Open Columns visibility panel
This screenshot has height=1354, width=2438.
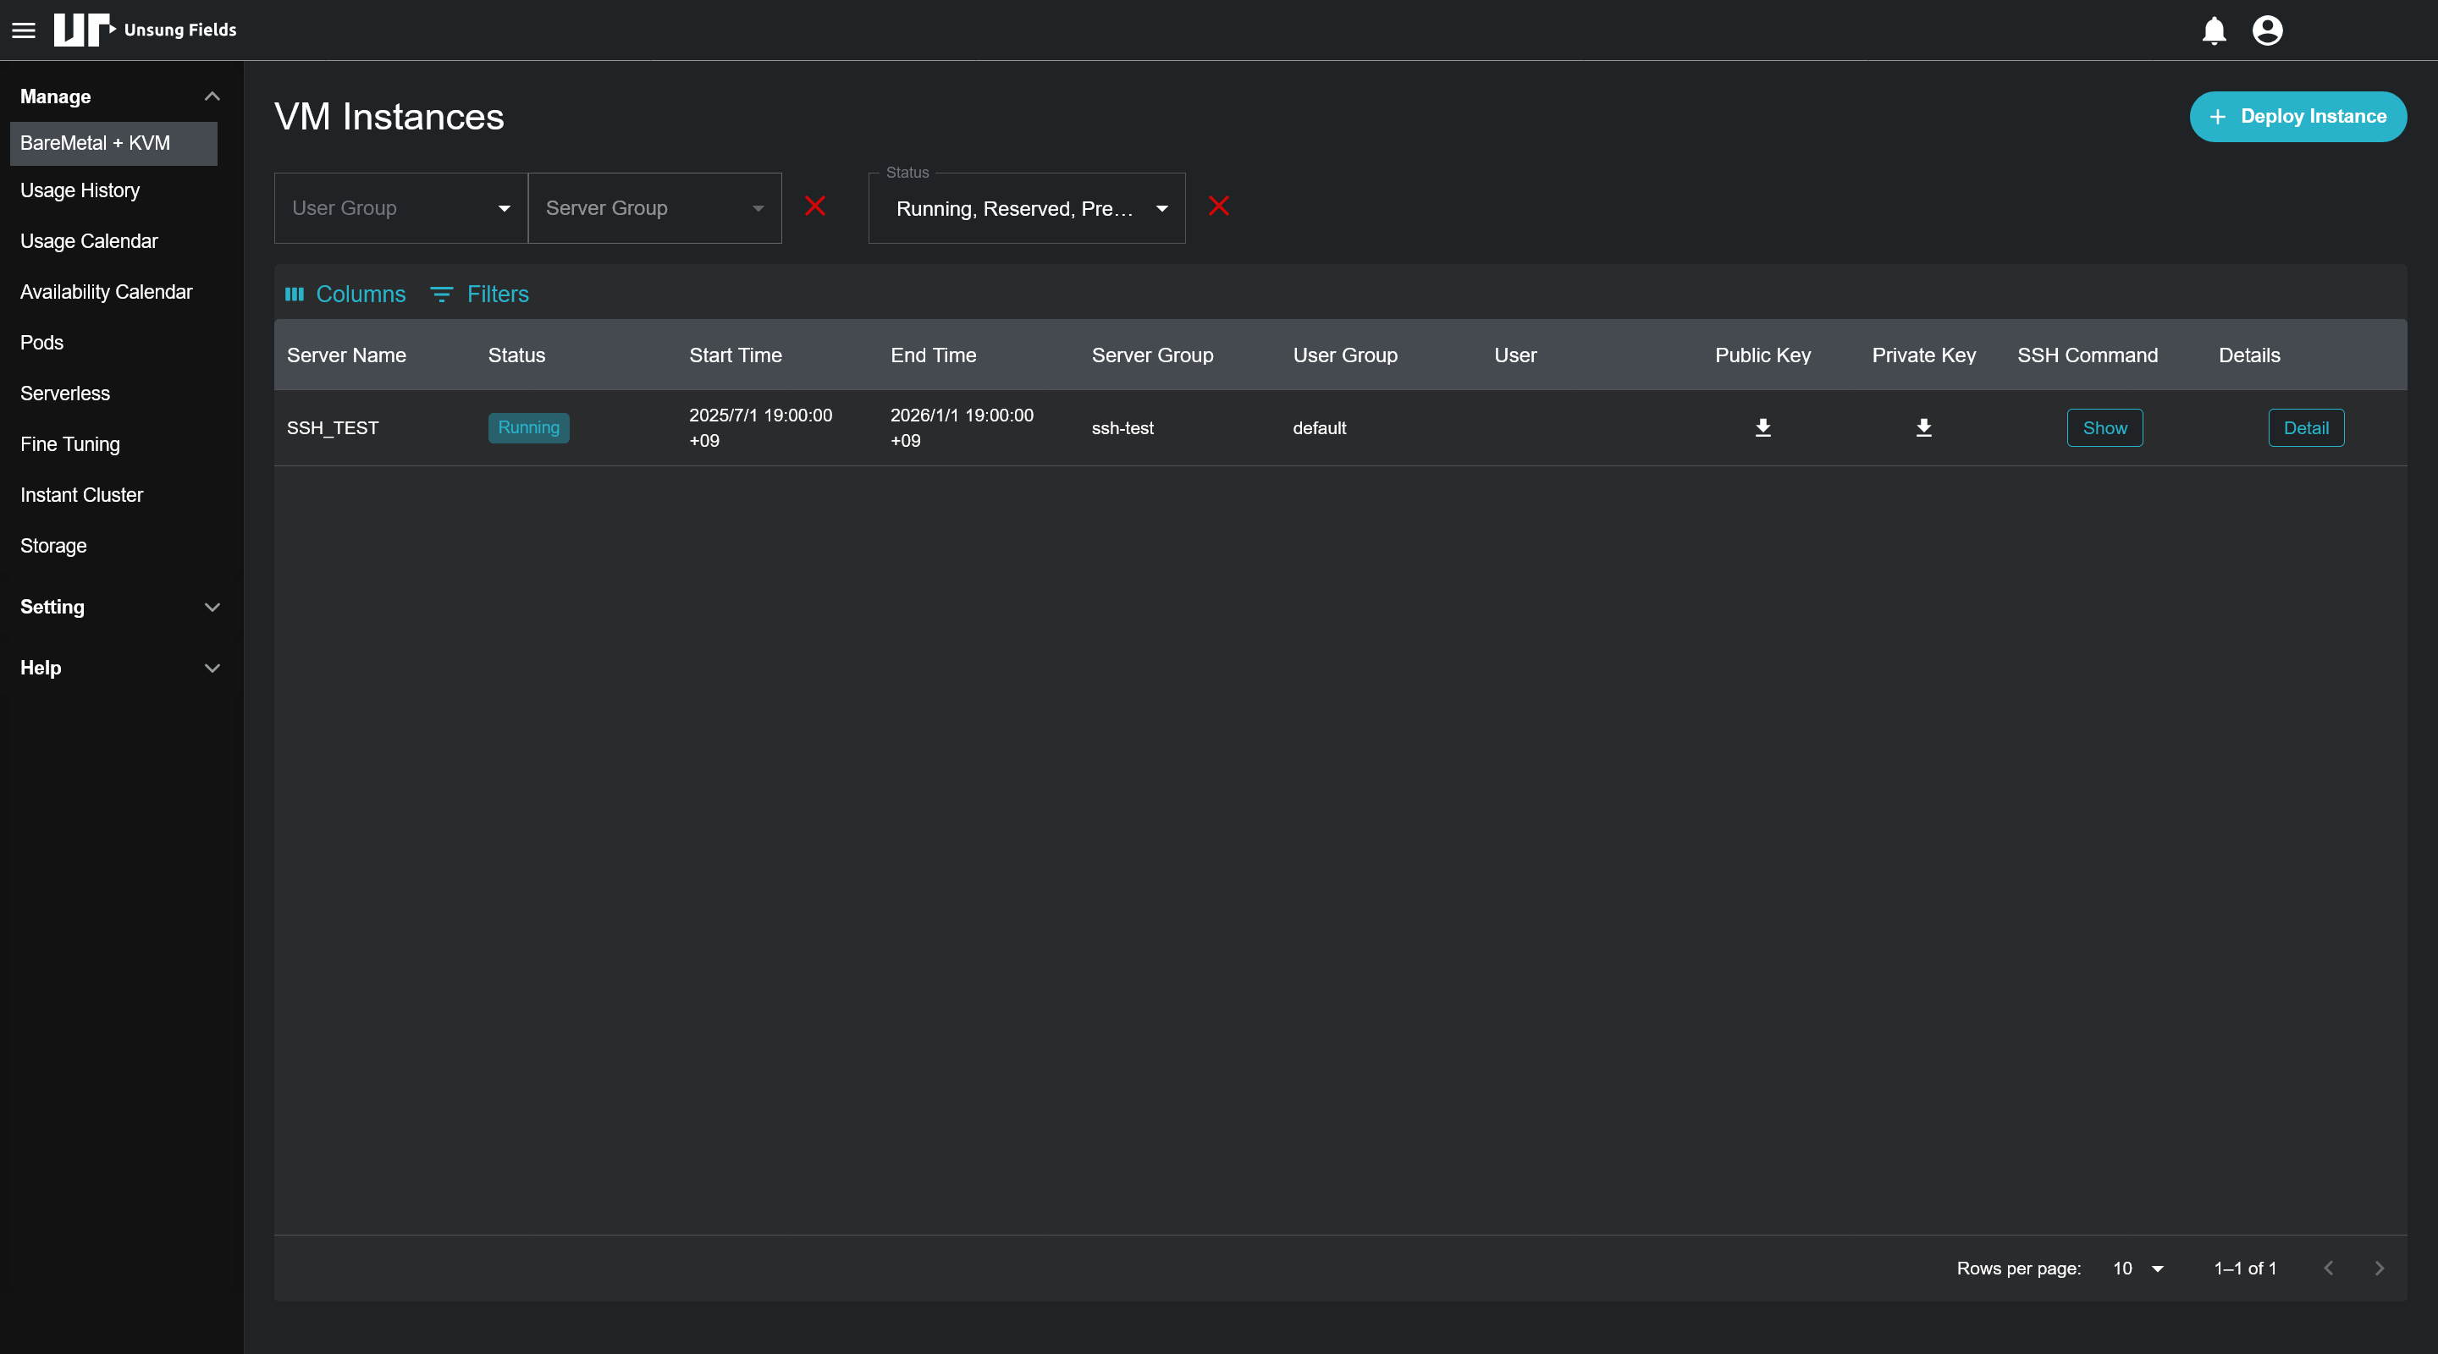(x=345, y=294)
